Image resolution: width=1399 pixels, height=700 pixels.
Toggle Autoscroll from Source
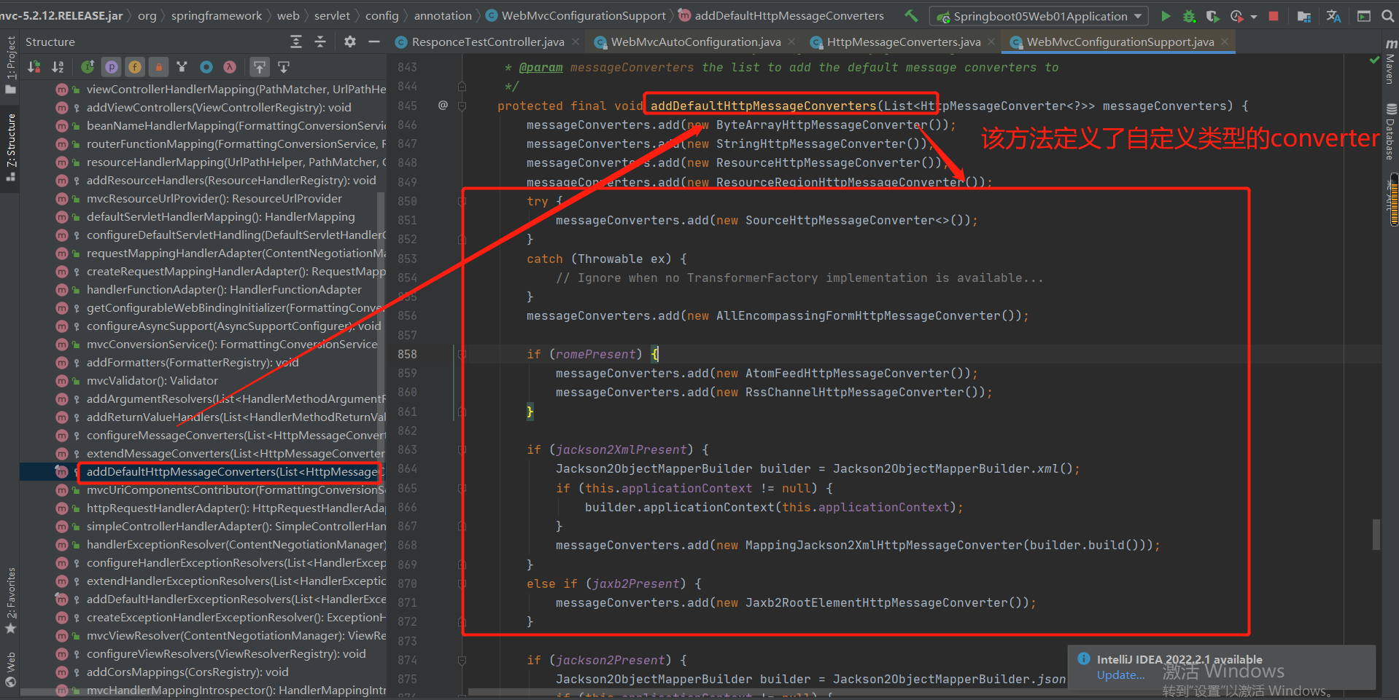click(284, 67)
